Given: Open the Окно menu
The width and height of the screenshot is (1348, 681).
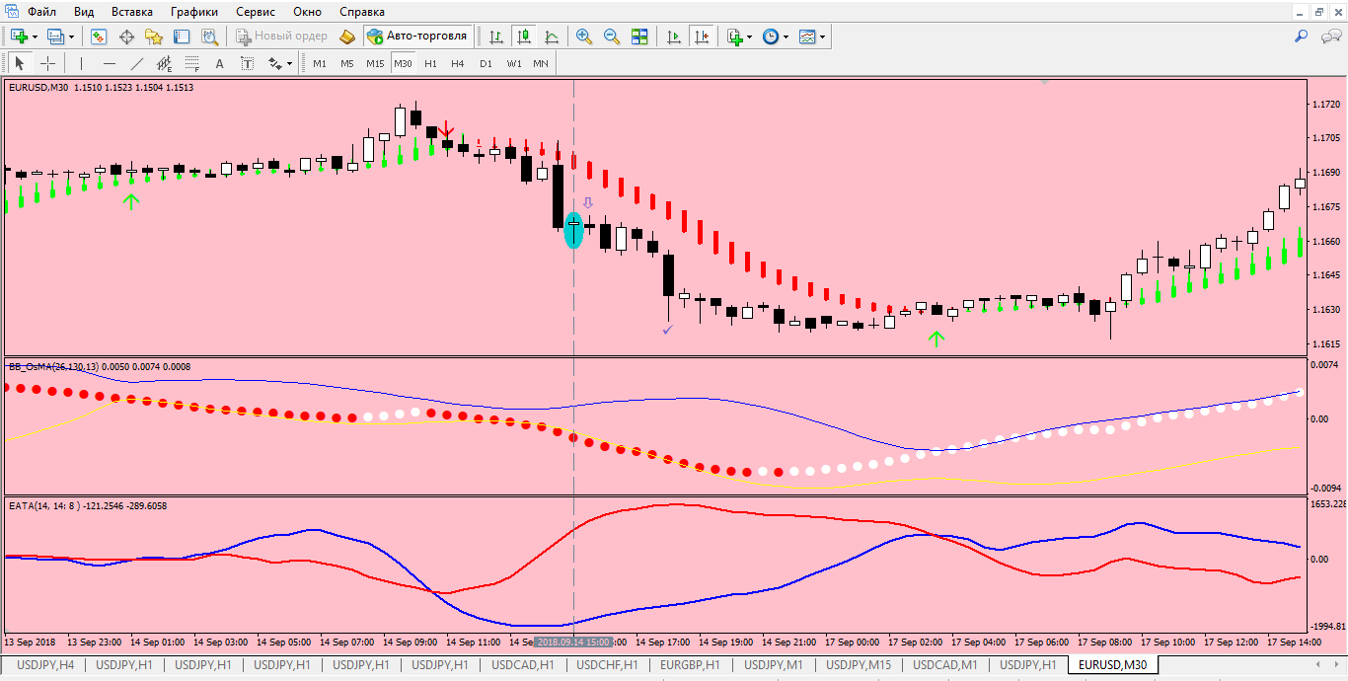Looking at the screenshot, I should click(x=308, y=12).
